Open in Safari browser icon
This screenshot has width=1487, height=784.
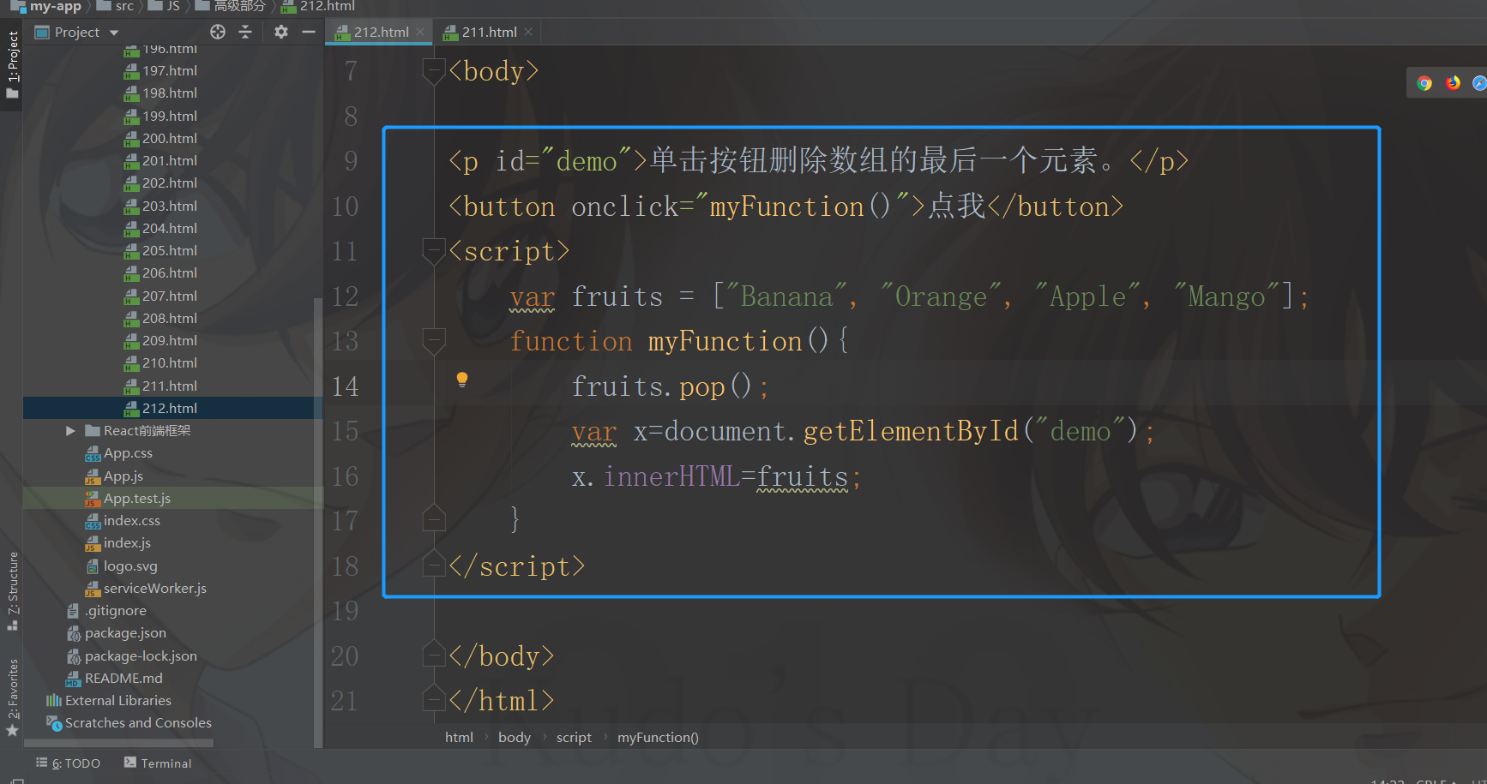(1479, 83)
